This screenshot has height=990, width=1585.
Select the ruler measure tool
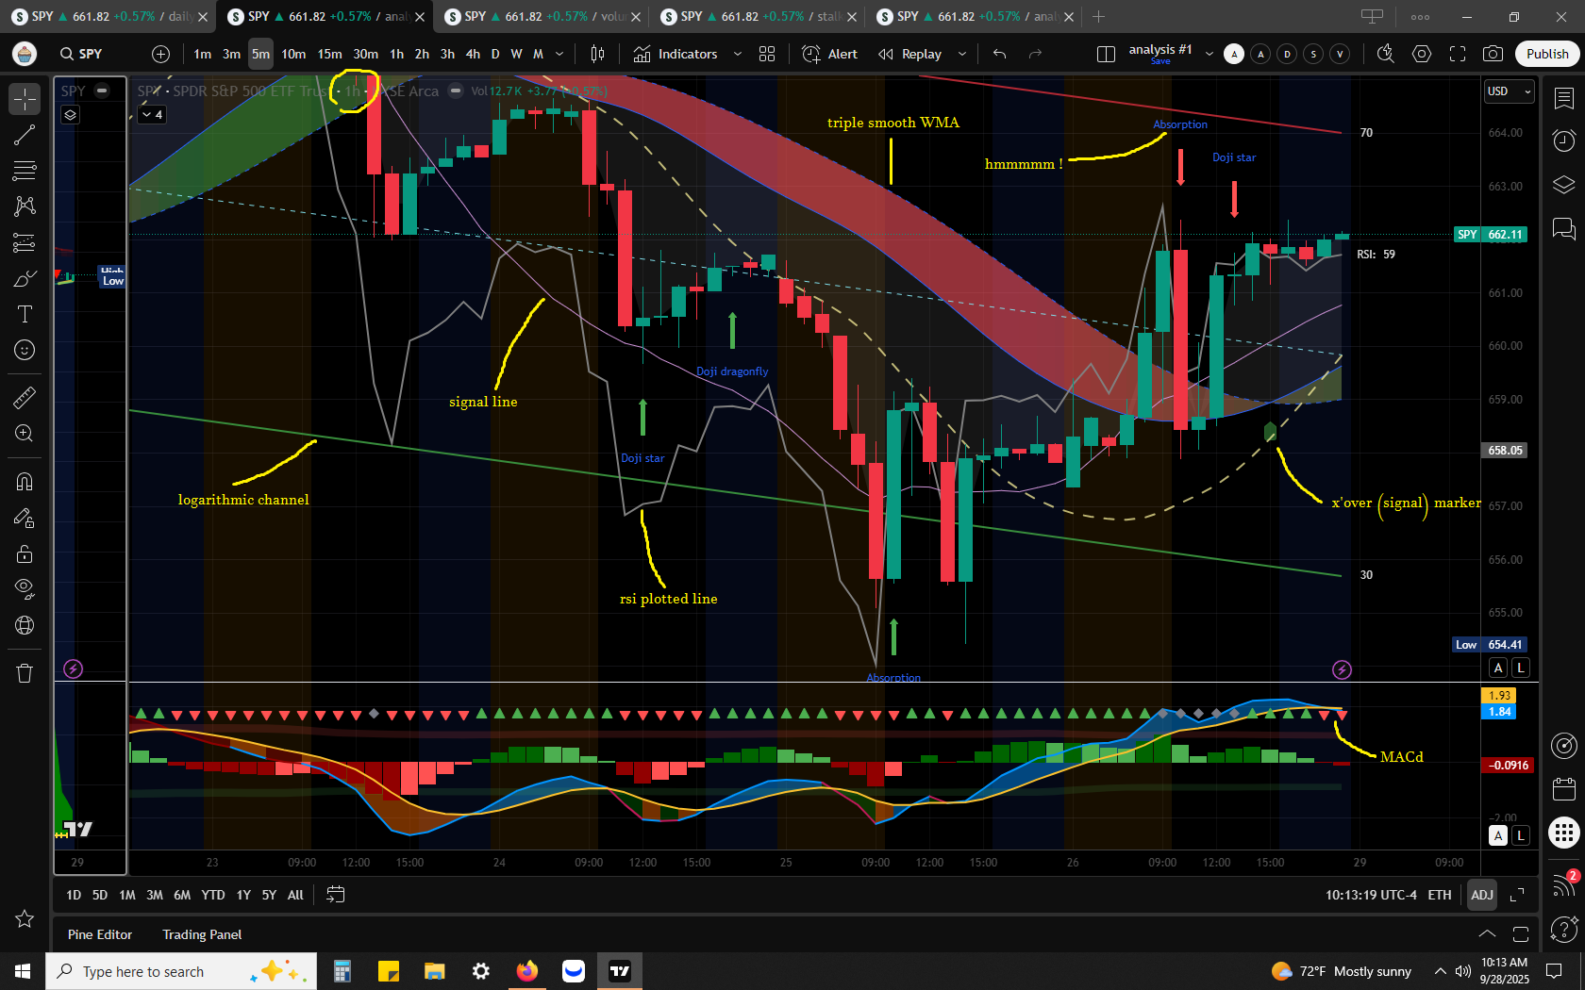[25, 397]
